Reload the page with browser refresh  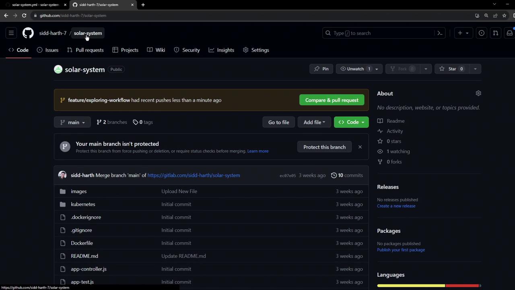24,15
